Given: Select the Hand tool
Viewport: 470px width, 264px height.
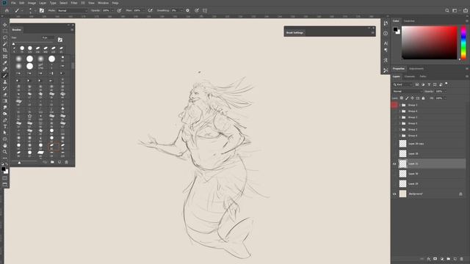Looking at the screenshot, I should point(5,145).
